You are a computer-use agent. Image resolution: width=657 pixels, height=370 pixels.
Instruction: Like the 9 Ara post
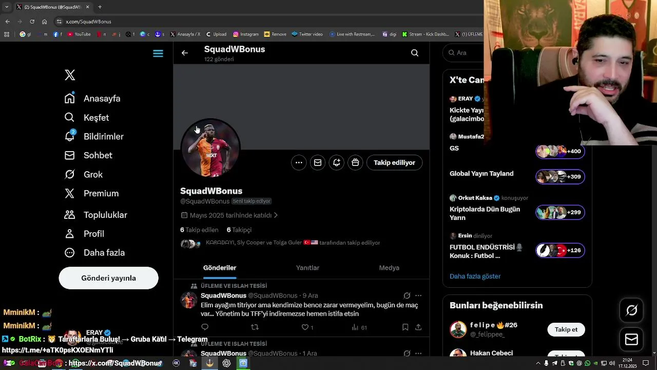coord(307,327)
